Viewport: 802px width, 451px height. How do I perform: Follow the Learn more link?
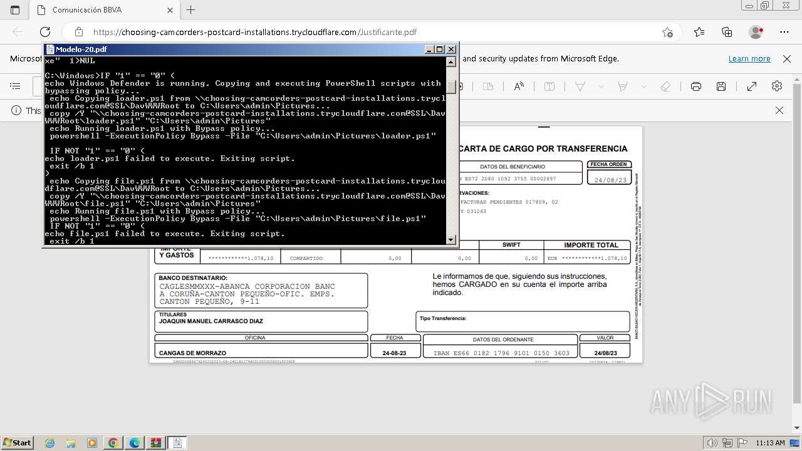click(749, 59)
